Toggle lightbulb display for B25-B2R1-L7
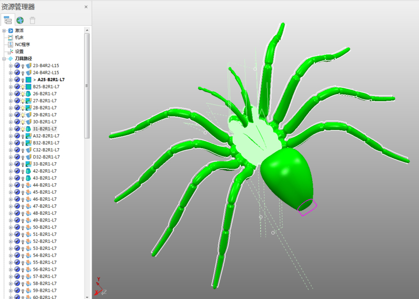Screen dimensions: 419x299 pyautogui.click(x=23, y=87)
